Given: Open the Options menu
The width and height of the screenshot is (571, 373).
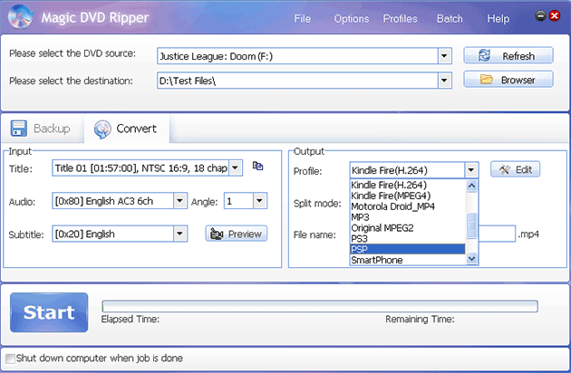Looking at the screenshot, I should tap(352, 18).
